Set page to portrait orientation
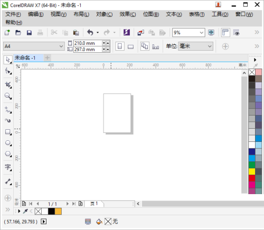Viewport: 264px width, 230px height. tap(120, 46)
